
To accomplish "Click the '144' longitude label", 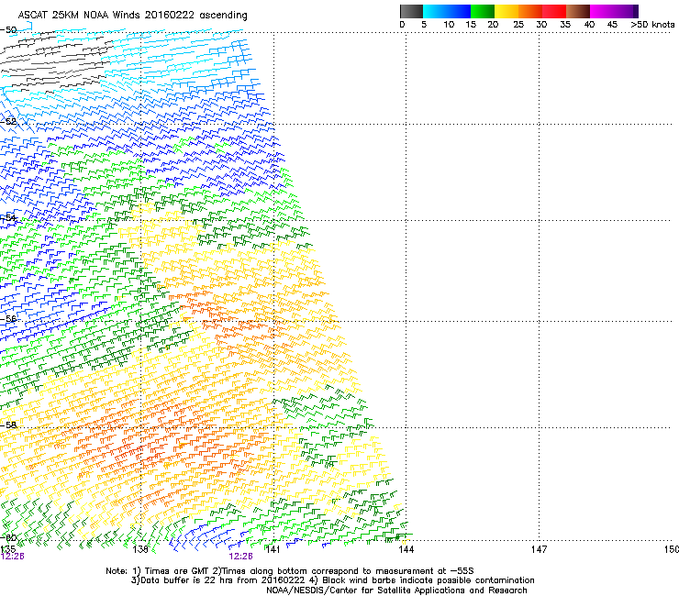I will (406, 549).
